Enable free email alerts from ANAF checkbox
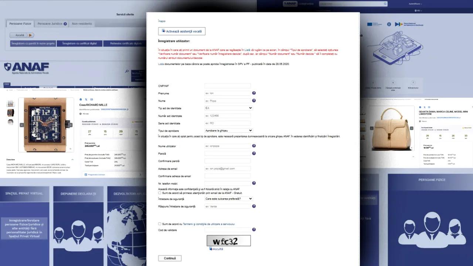Image resolution: width=473 pixels, height=266 pixels. 160,193
